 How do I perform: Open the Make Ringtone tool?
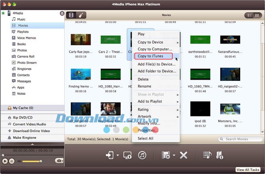coord(32,138)
